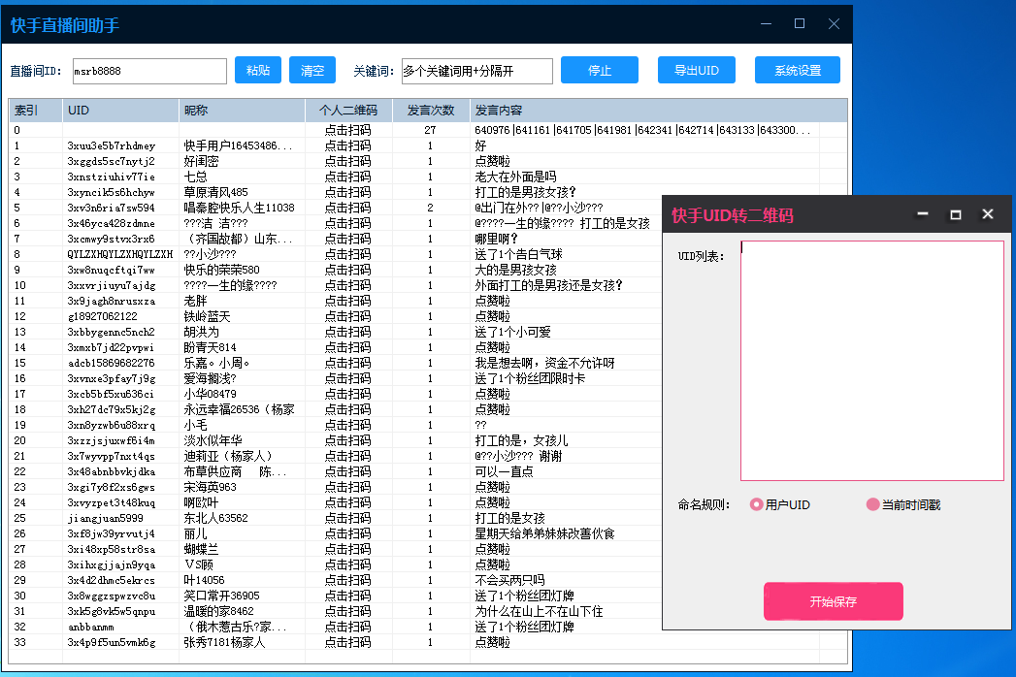Sort by the 发言次数 column header
Viewport: 1016px width, 677px height.
pos(431,111)
